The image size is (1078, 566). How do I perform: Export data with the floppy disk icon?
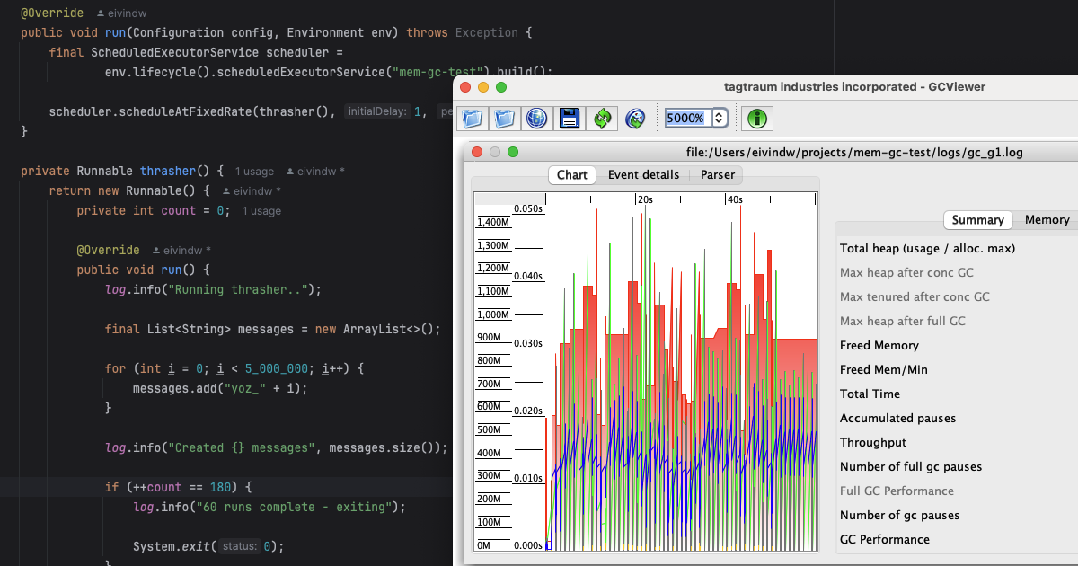570,118
